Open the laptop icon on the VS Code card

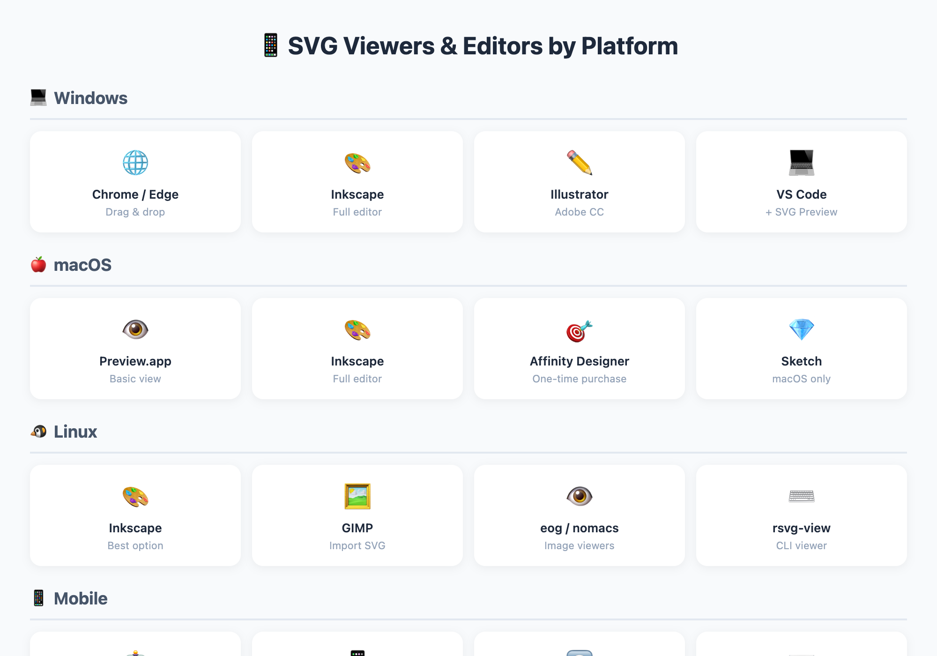coord(802,163)
